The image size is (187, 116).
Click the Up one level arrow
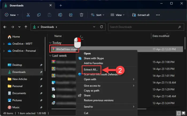coord(26,27)
